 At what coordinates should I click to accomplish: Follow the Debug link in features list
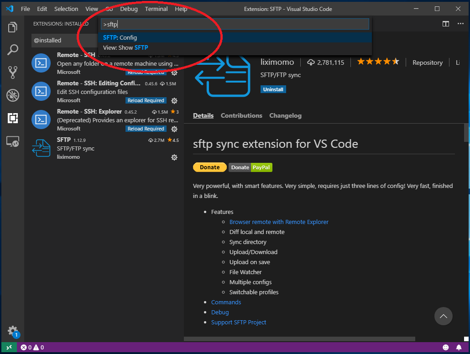[x=219, y=312]
